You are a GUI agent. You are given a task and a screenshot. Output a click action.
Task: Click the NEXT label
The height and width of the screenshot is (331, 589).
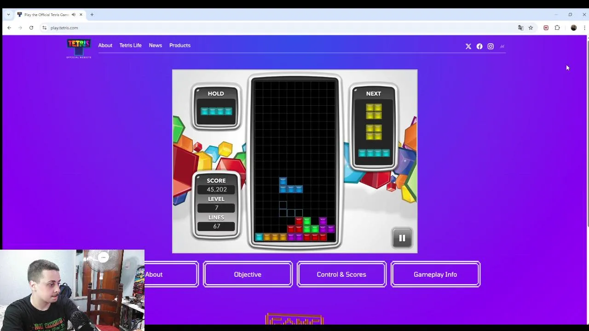374,94
